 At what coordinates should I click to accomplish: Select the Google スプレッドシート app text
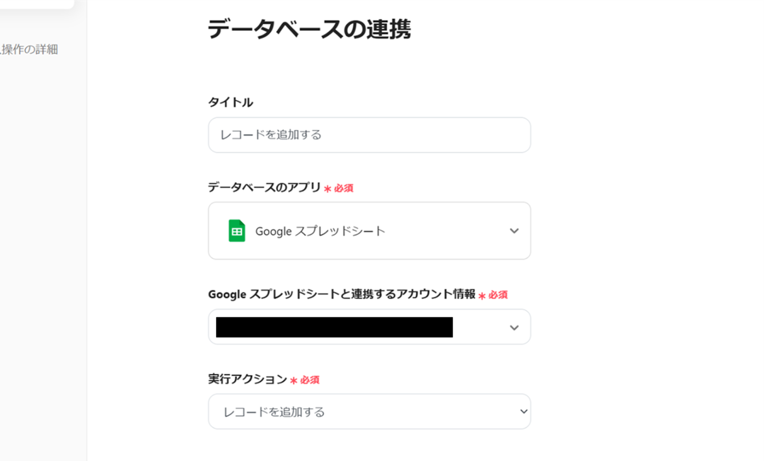point(320,231)
